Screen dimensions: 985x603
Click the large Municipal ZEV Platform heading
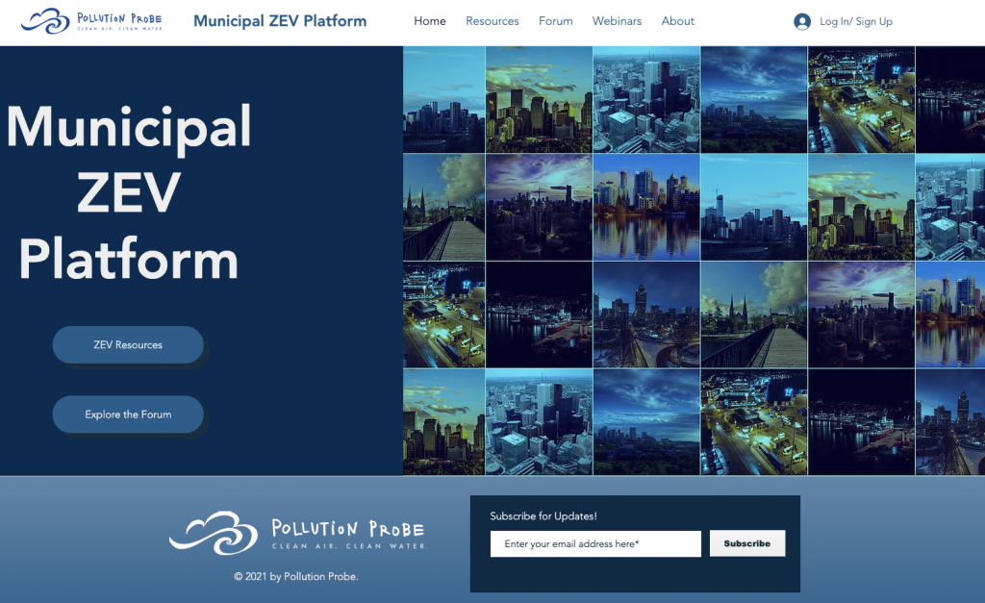coord(129,192)
